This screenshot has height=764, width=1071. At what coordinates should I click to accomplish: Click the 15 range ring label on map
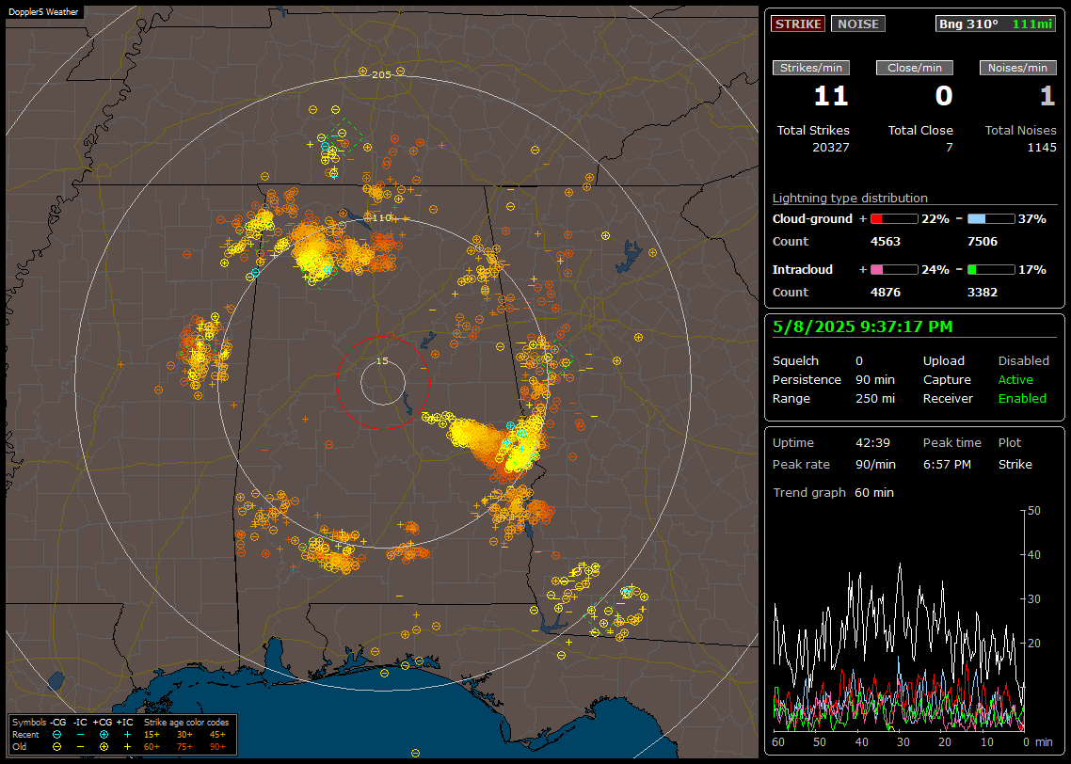pyautogui.click(x=382, y=361)
